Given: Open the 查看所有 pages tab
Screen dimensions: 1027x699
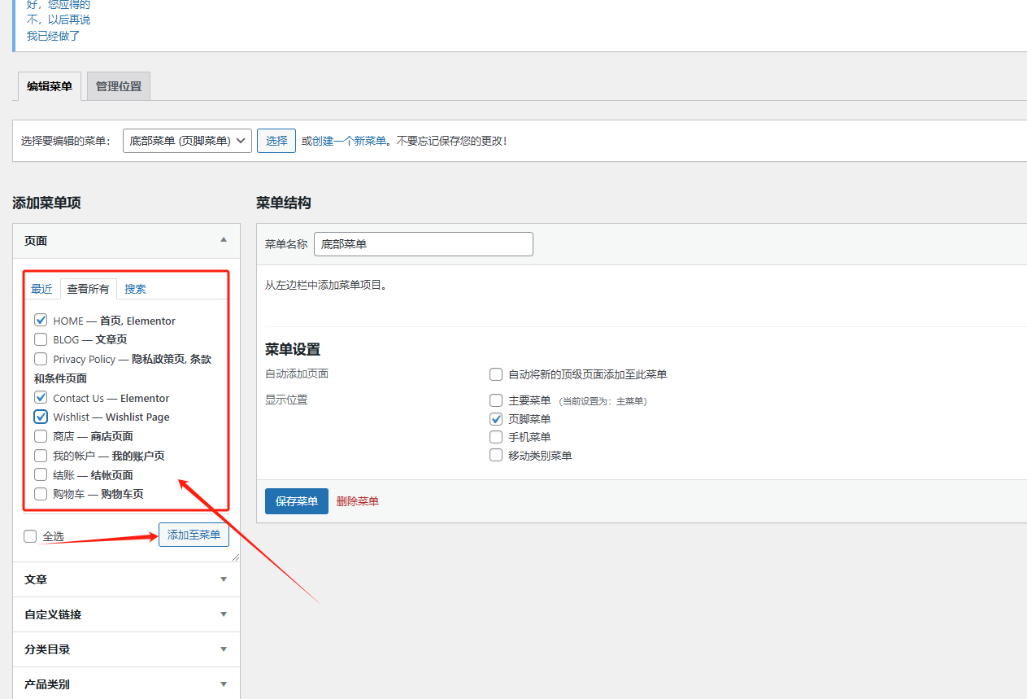Looking at the screenshot, I should click(88, 288).
